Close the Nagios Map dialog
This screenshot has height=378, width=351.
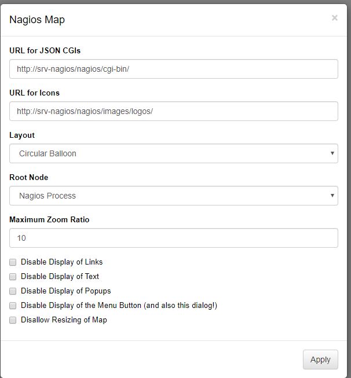tap(334, 19)
